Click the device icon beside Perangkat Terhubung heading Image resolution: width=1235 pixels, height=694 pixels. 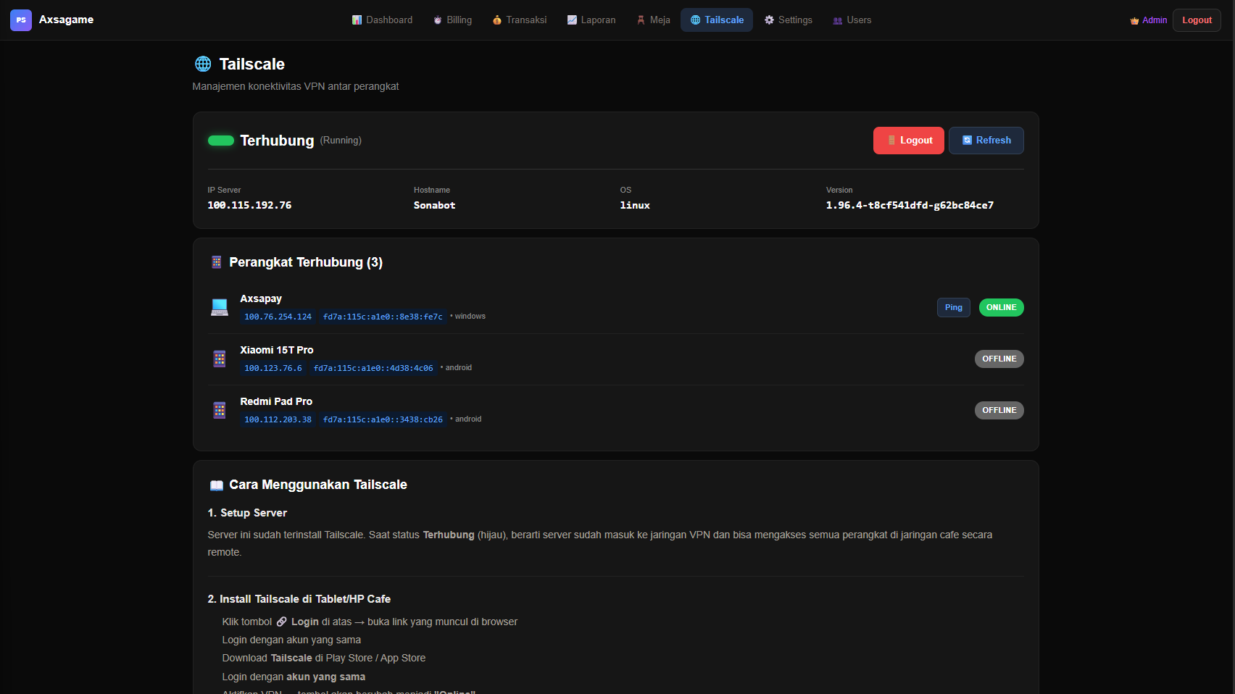point(216,262)
